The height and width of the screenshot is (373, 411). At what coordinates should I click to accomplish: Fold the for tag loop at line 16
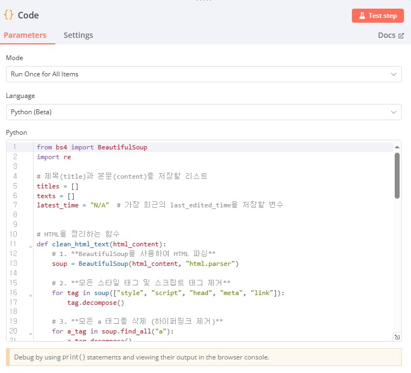pyautogui.click(x=30, y=294)
